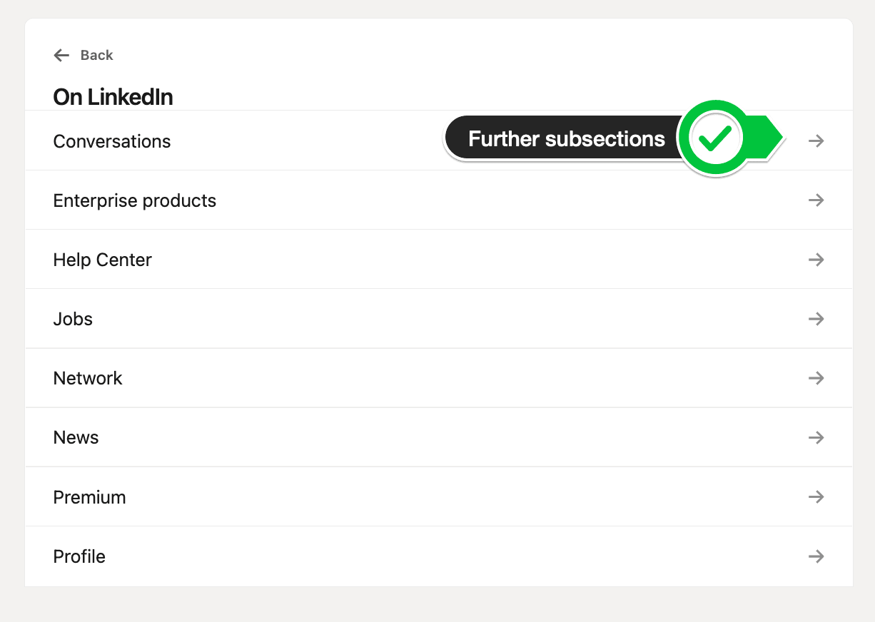Open the Enterprise products section
Screen dimensions: 875x622
tap(439, 200)
